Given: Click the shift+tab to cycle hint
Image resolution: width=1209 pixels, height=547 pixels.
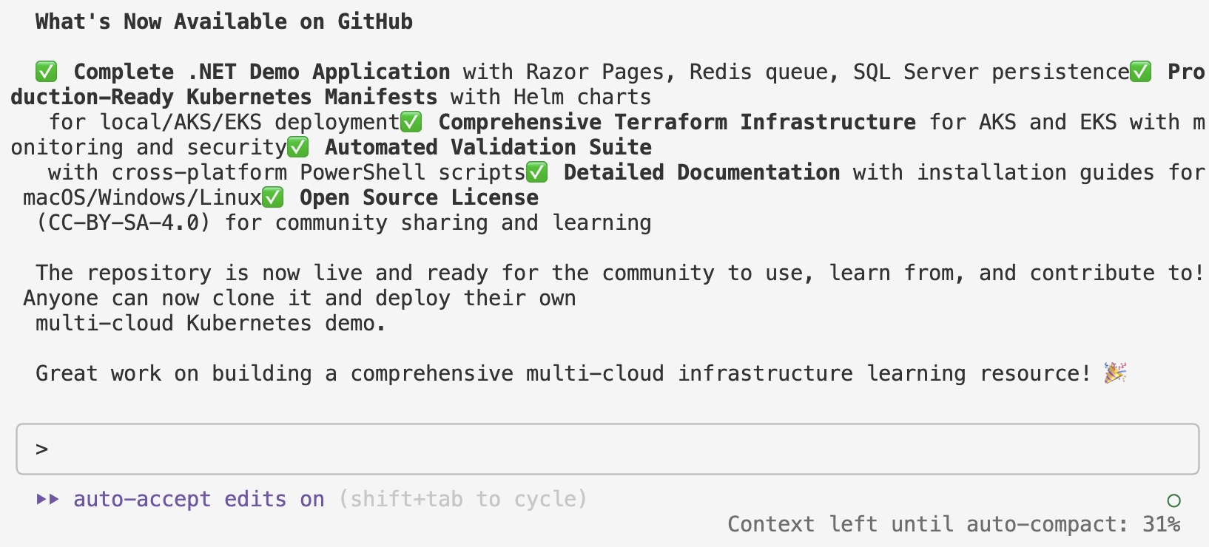Looking at the screenshot, I should click(463, 499).
